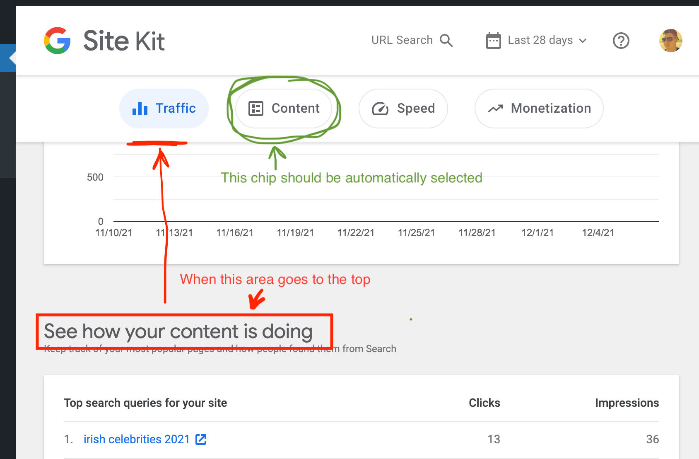Enable the Speed chip

403,108
